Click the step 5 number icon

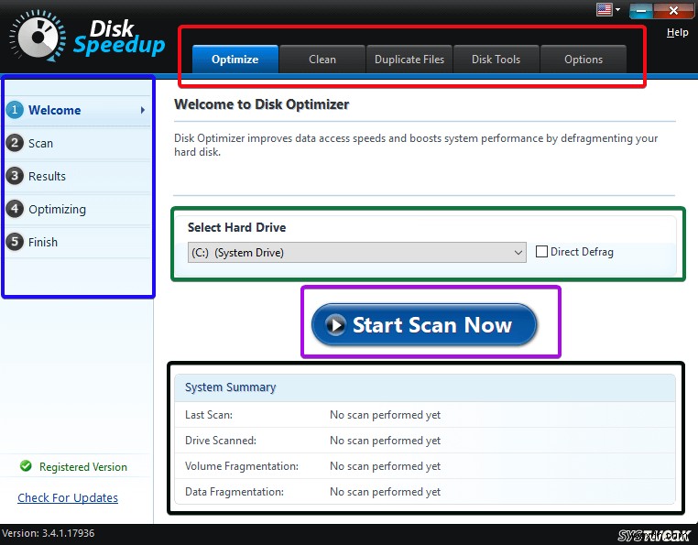pyautogui.click(x=15, y=241)
